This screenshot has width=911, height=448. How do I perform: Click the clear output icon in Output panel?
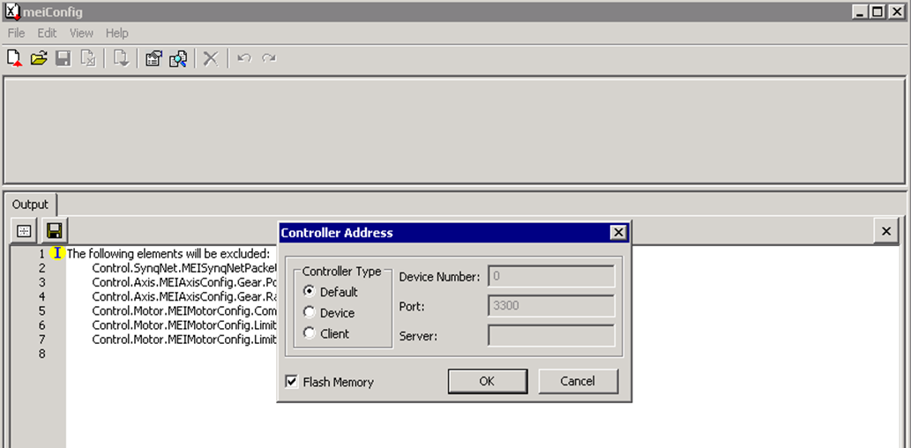pyautogui.click(x=24, y=231)
